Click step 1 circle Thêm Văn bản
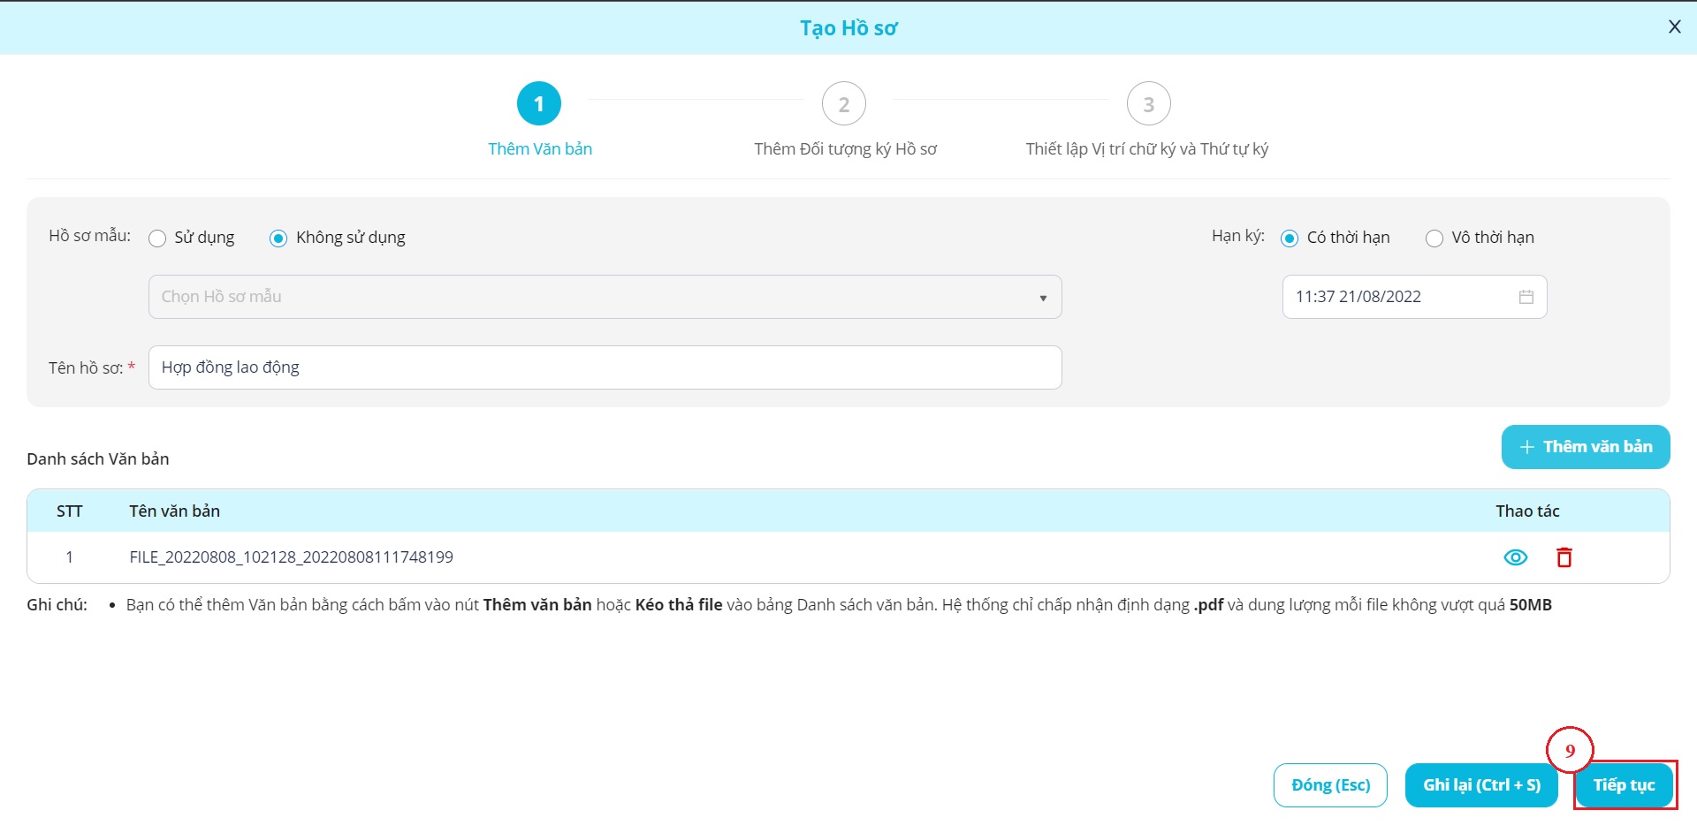Image resolution: width=1697 pixels, height=833 pixels. pos(538,104)
